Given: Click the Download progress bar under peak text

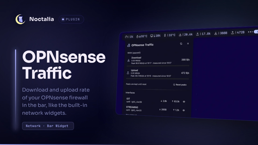Looking at the screenshot, I should pos(158,66).
